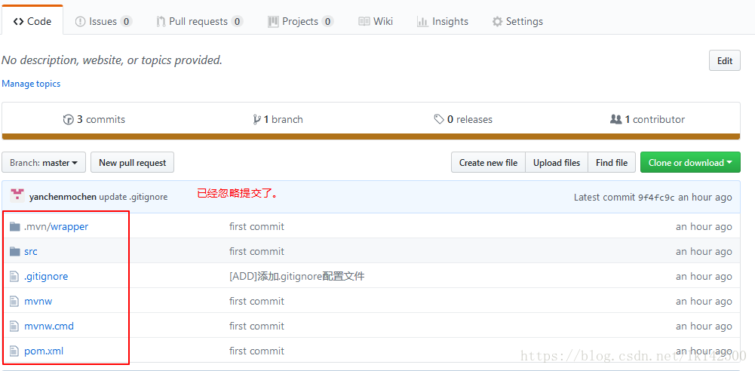Go to the Projects tab
The width and height of the screenshot is (755, 371).
click(300, 21)
